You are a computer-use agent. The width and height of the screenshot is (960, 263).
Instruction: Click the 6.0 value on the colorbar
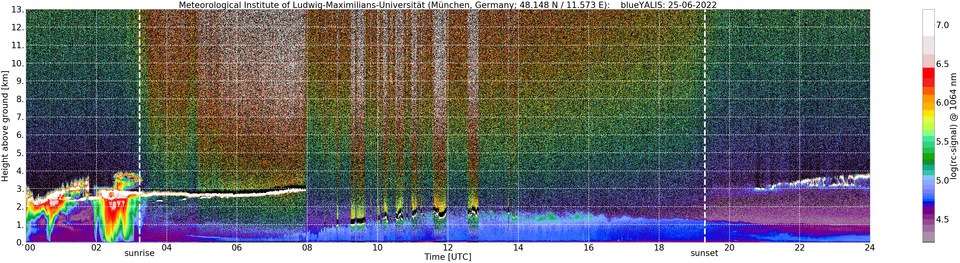942,103
